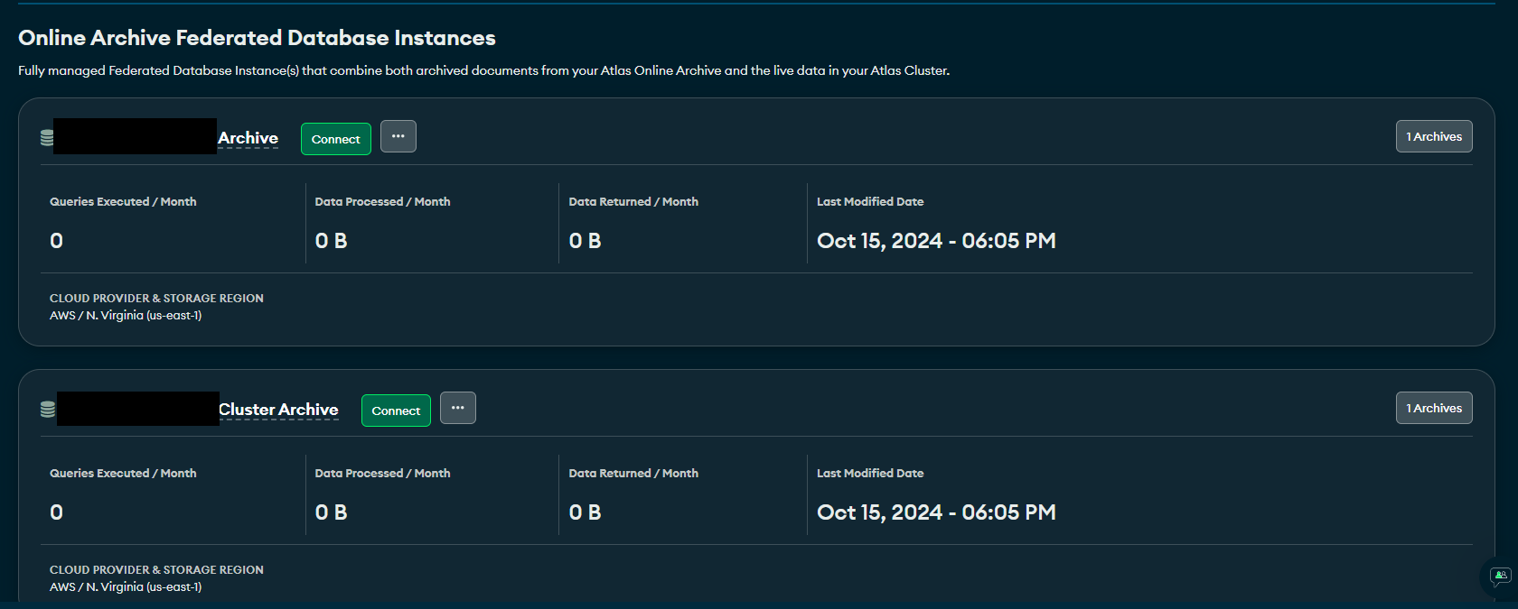Viewport: 1518px width, 609px height.
Task: Click the Online Archive Federated Database Instances heading
Action: pyautogui.click(x=257, y=38)
